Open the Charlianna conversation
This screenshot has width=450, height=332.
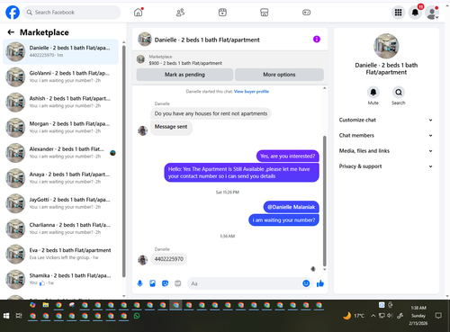tap(61, 229)
